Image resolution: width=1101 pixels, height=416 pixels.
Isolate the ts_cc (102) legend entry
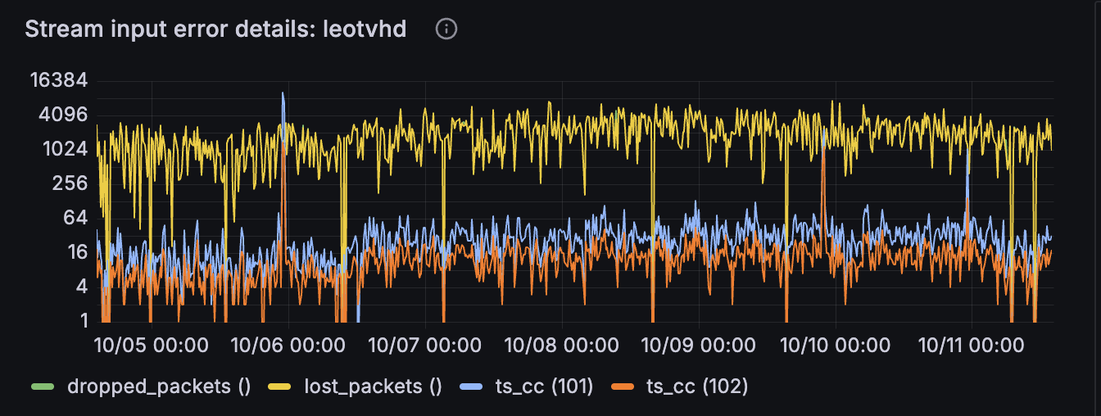point(697,387)
